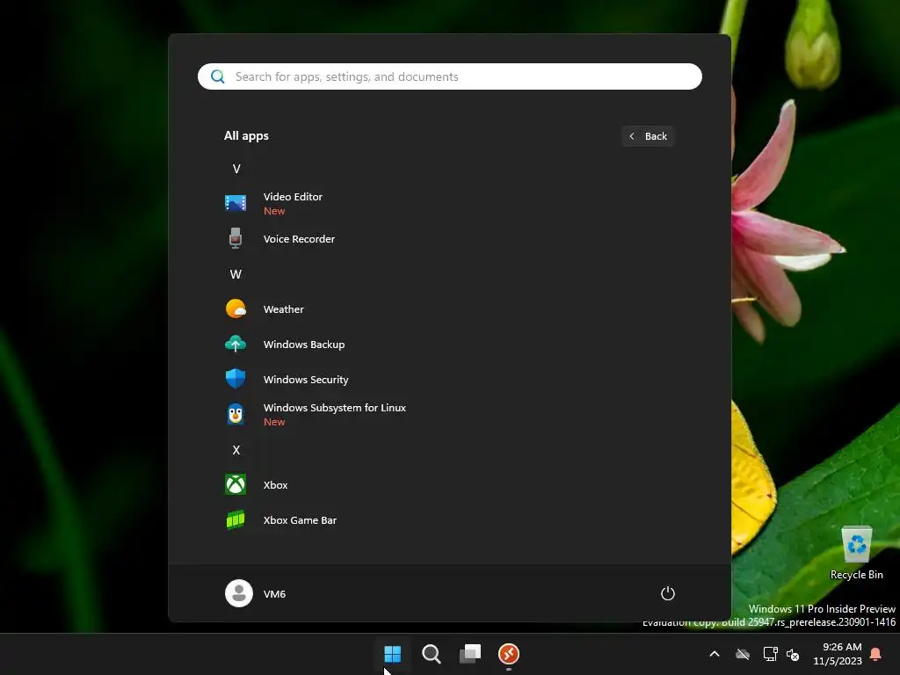
Task: Click the "Video Editor" text label
Action: point(293,196)
